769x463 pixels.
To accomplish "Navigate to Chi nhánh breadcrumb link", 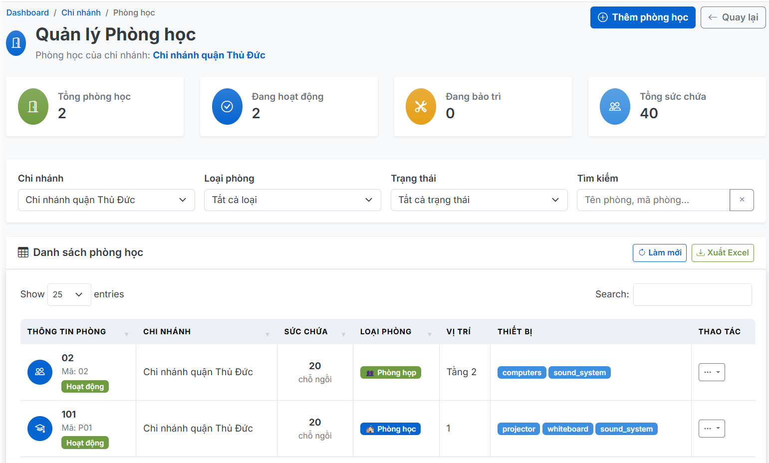I will pyautogui.click(x=81, y=12).
